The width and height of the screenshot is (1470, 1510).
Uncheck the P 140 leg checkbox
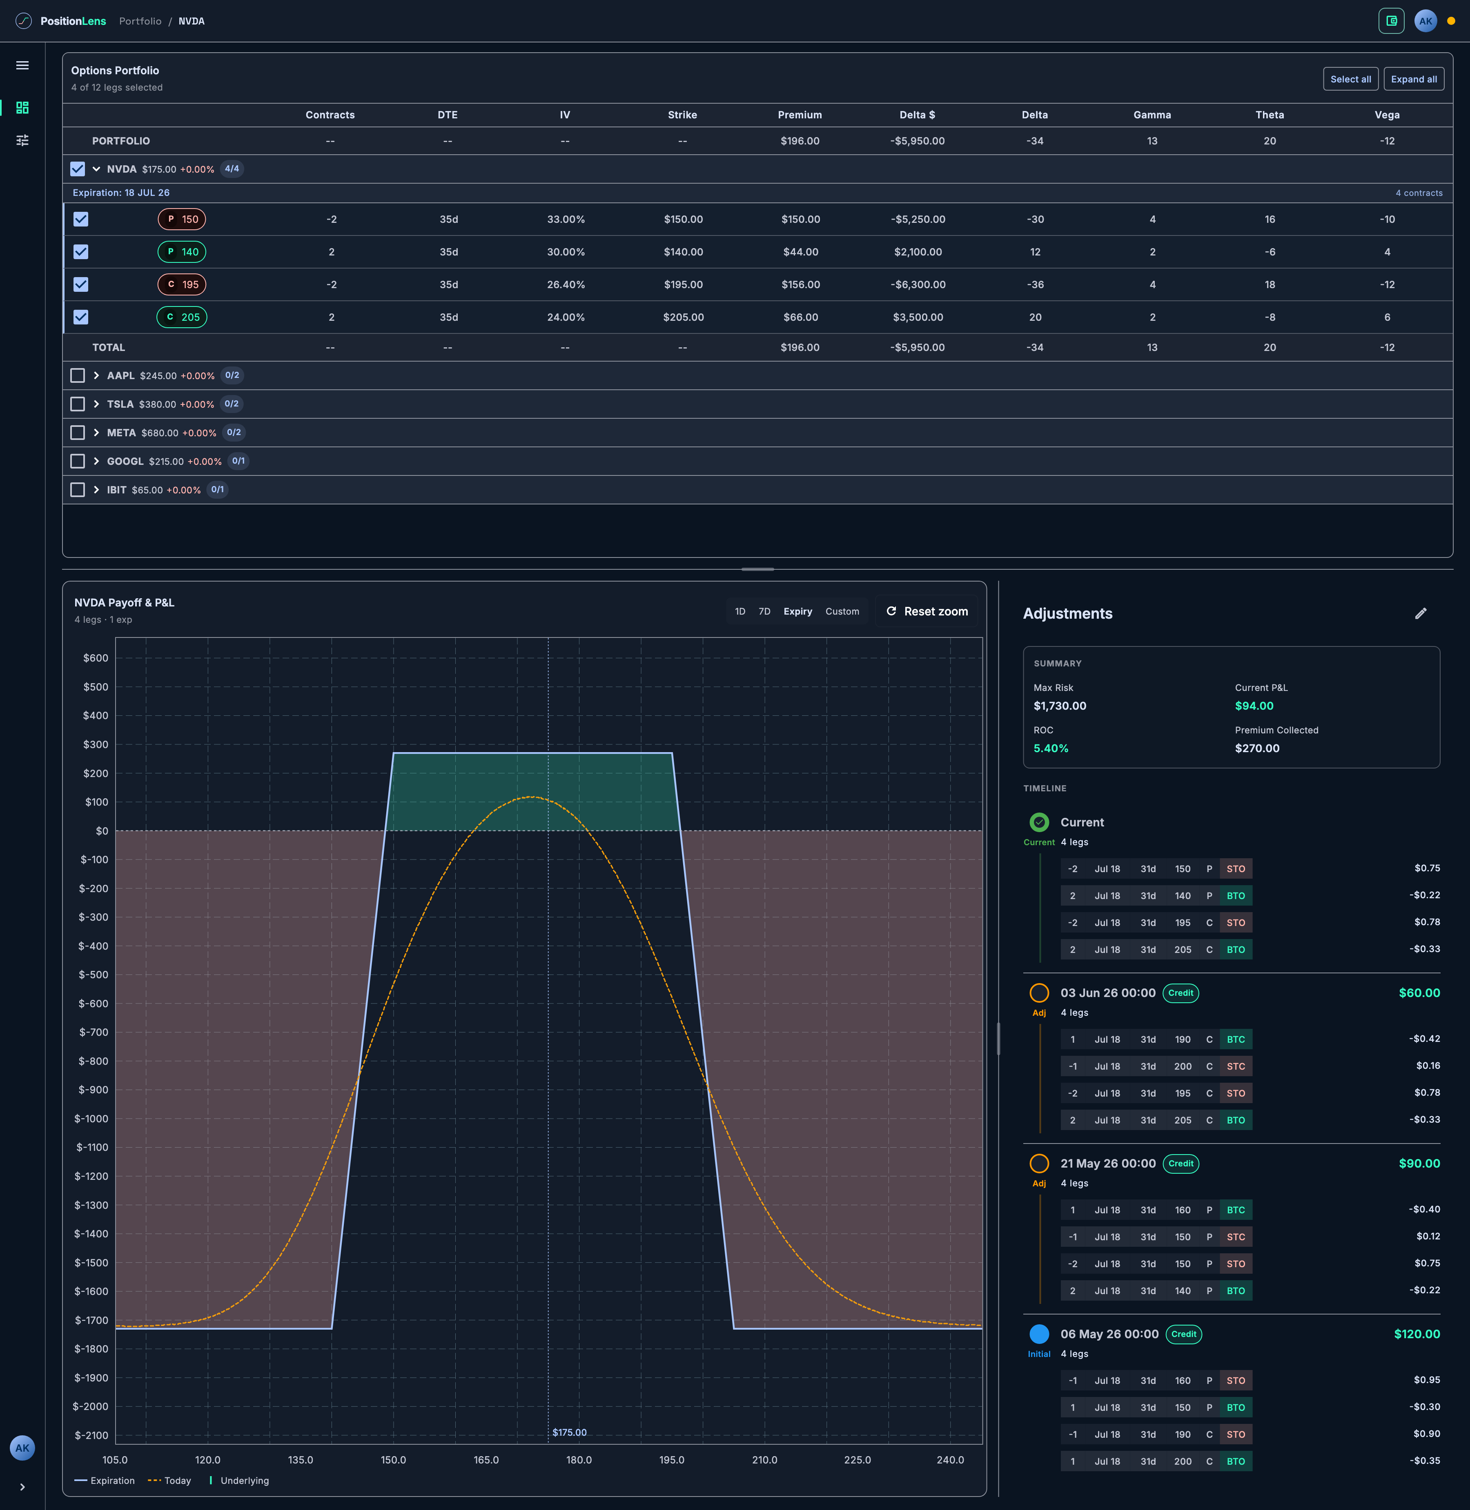click(x=81, y=251)
